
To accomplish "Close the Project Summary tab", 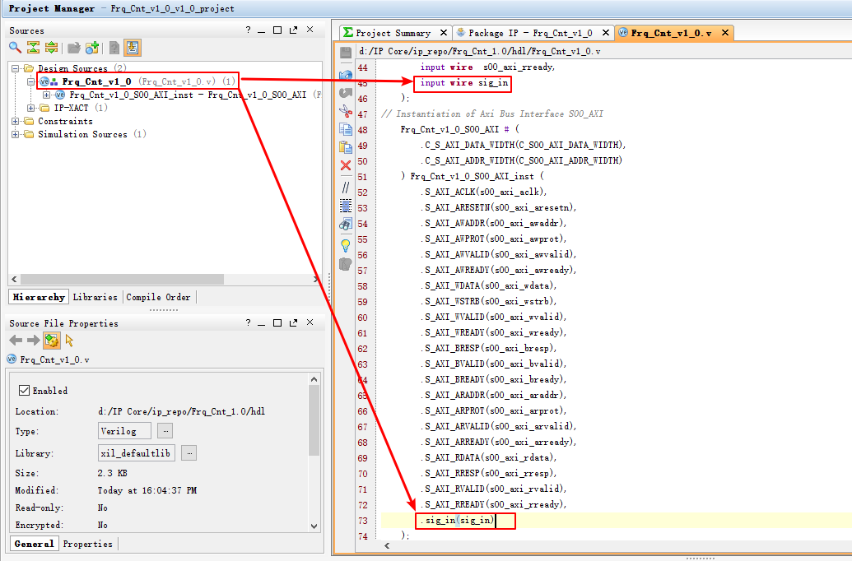I will pos(444,33).
